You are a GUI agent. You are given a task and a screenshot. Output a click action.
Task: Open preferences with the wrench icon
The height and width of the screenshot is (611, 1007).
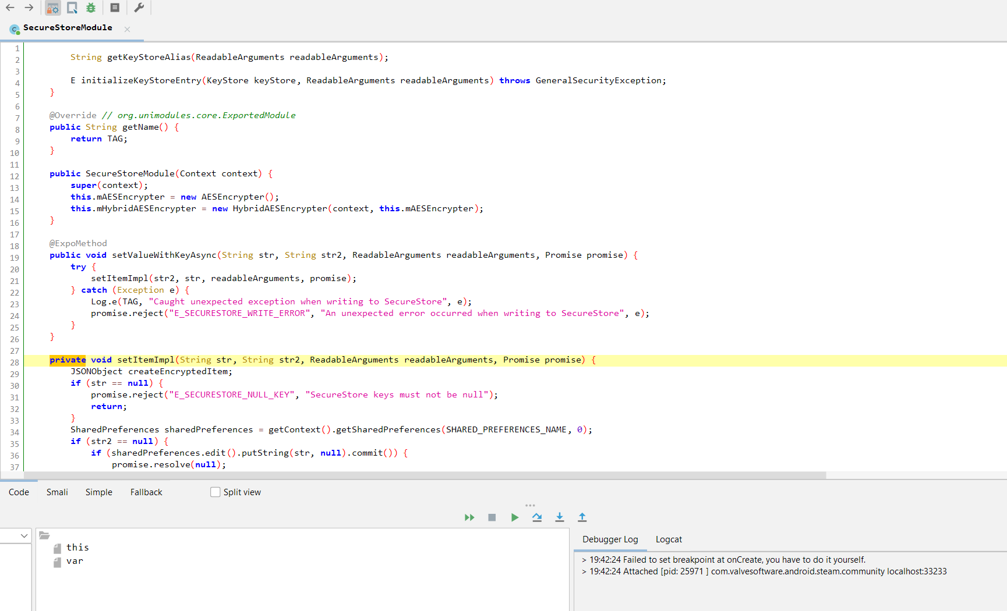click(139, 8)
